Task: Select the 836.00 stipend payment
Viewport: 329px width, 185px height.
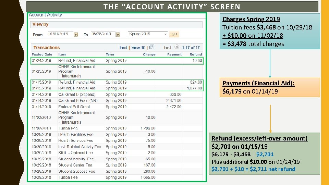Action: coord(175,95)
